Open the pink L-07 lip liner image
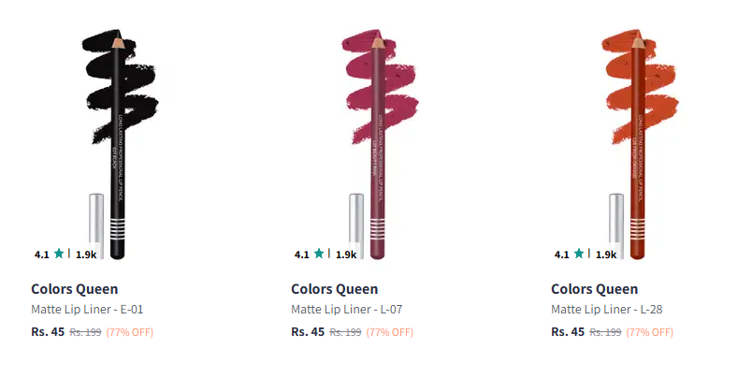This screenshot has width=737, height=378. pyautogui.click(x=376, y=140)
